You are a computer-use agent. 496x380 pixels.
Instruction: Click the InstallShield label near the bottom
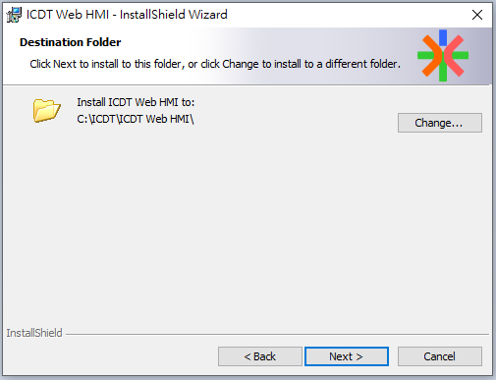[x=34, y=333]
